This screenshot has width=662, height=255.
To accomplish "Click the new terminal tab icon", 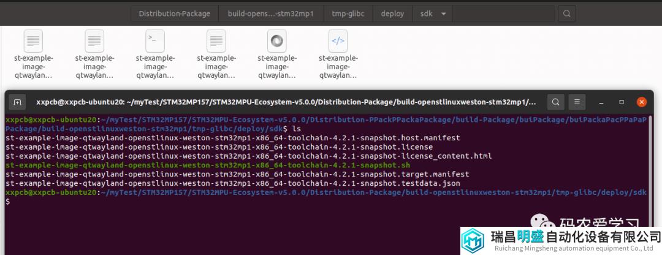I will pyautogui.click(x=17, y=102).
